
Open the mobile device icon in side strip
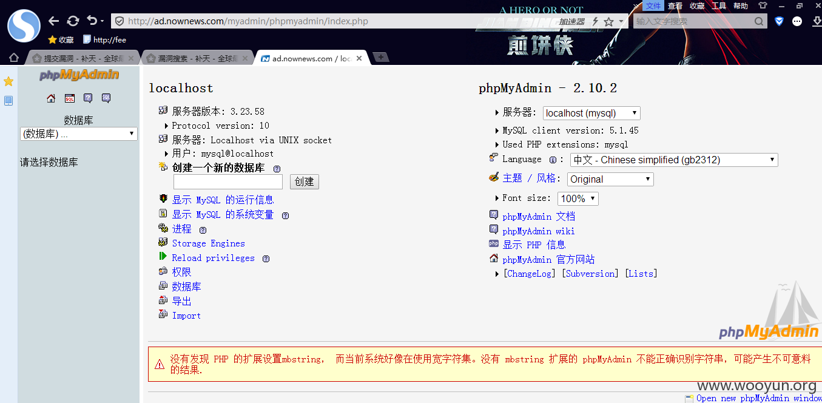pyautogui.click(x=8, y=101)
